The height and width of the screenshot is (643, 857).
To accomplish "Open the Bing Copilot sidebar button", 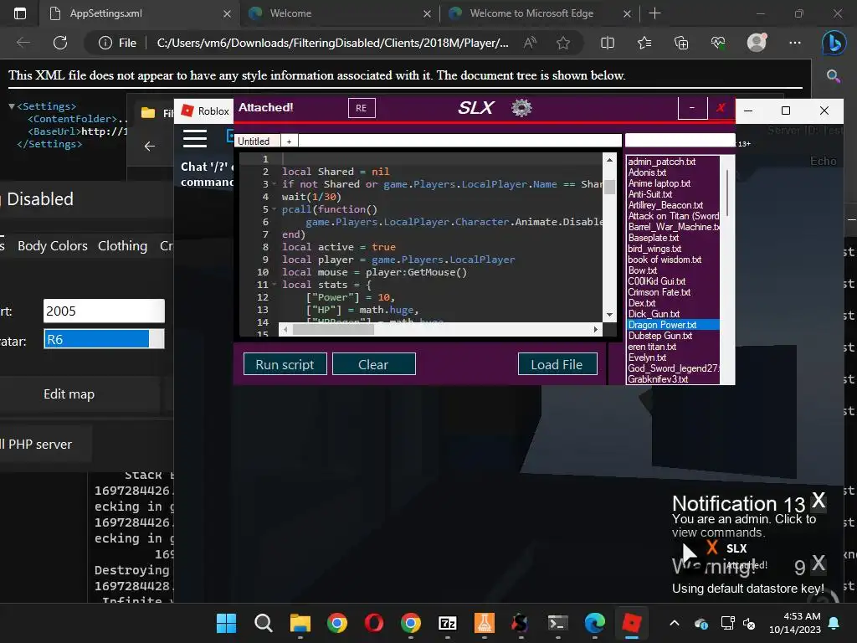I will pyautogui.click(x=834, y=44).
